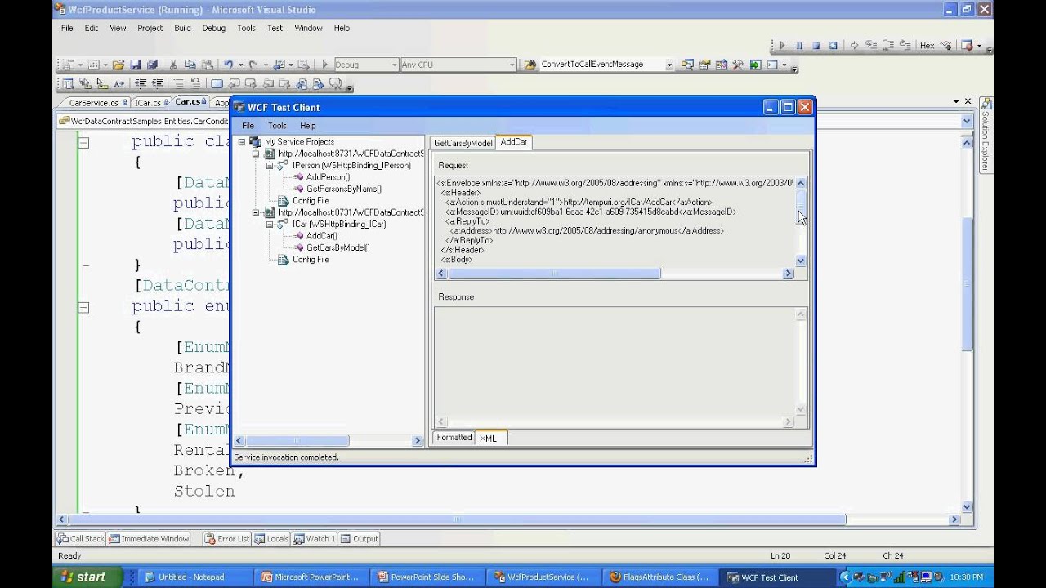Click the Save icon in Visual Studio
The height and width of the screenshot is (588, 1046).
pyautogui.click(x=135, y=65)
